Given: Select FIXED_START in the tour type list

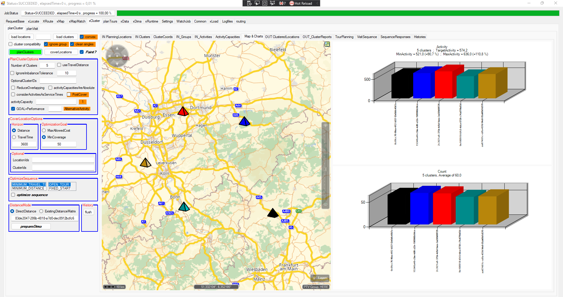Looking at the screenshot, I should pyautogui.click(x=60, y=188).
